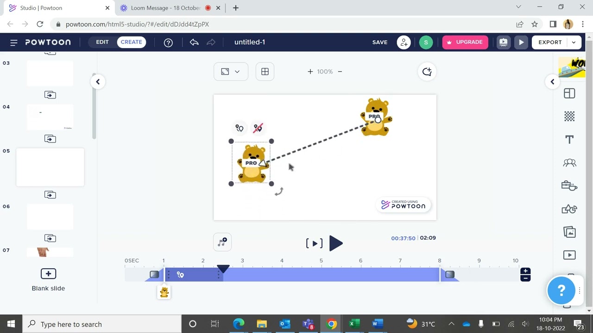
Task: Collapse the slides panel arrow
Action: [x=98, y=82]
